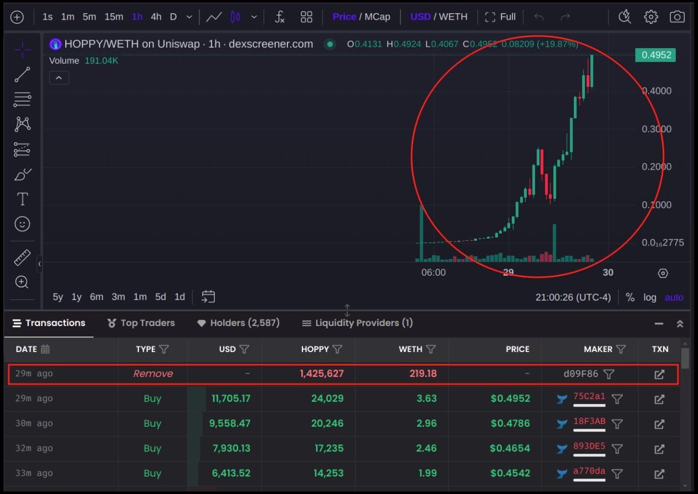Open the emoji sticker tool

[x=22, y=224]
